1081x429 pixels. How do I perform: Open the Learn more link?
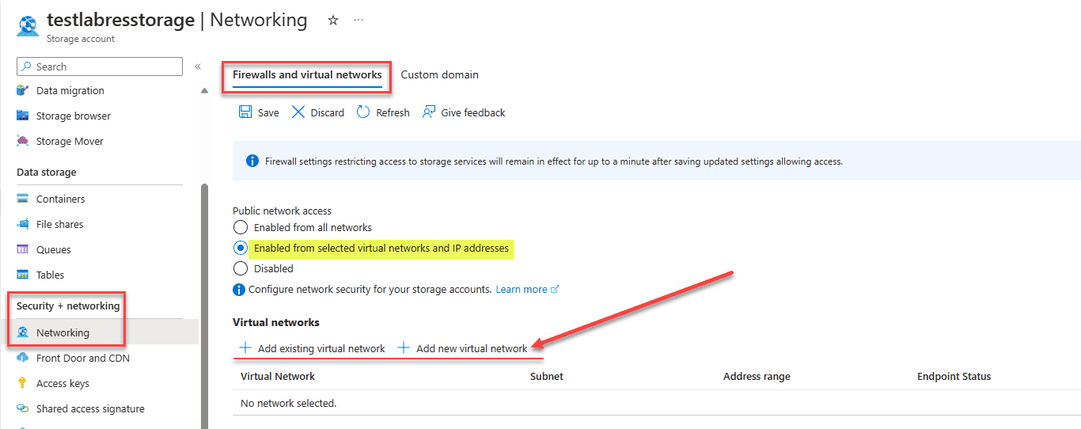tap(527, 290)
